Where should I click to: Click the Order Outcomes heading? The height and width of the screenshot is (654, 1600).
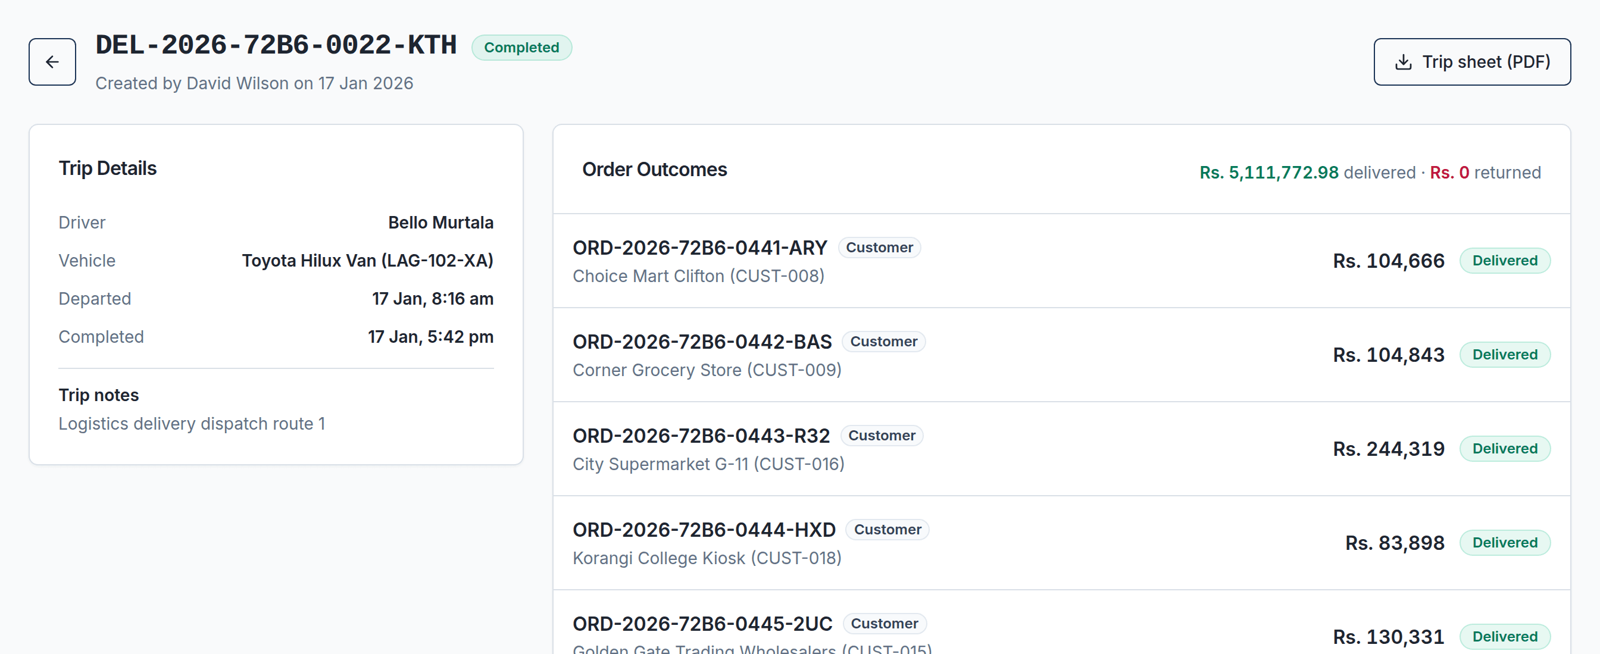coord(654,170)
